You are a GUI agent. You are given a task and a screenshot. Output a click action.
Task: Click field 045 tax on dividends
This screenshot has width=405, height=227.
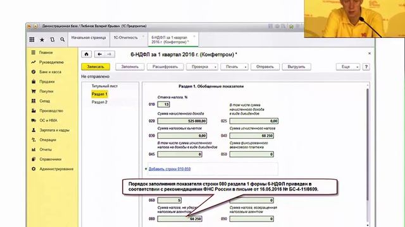(180, 154)
